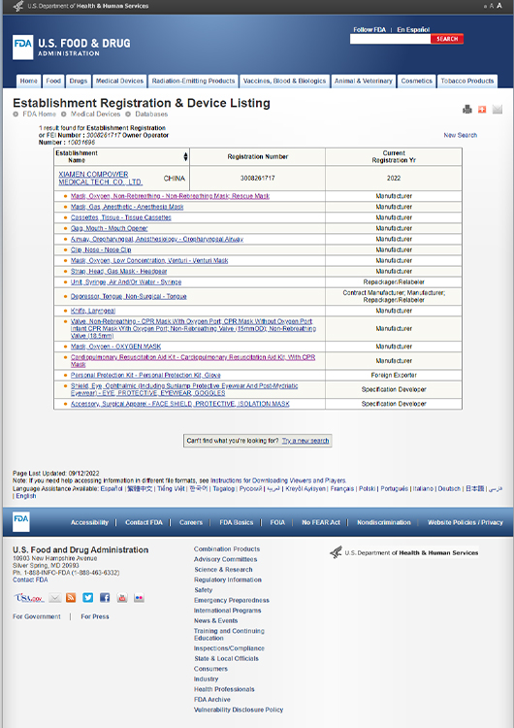This screenshot has width=514, height=728.
Task: Select largest text size A
Action: point(499,6)
